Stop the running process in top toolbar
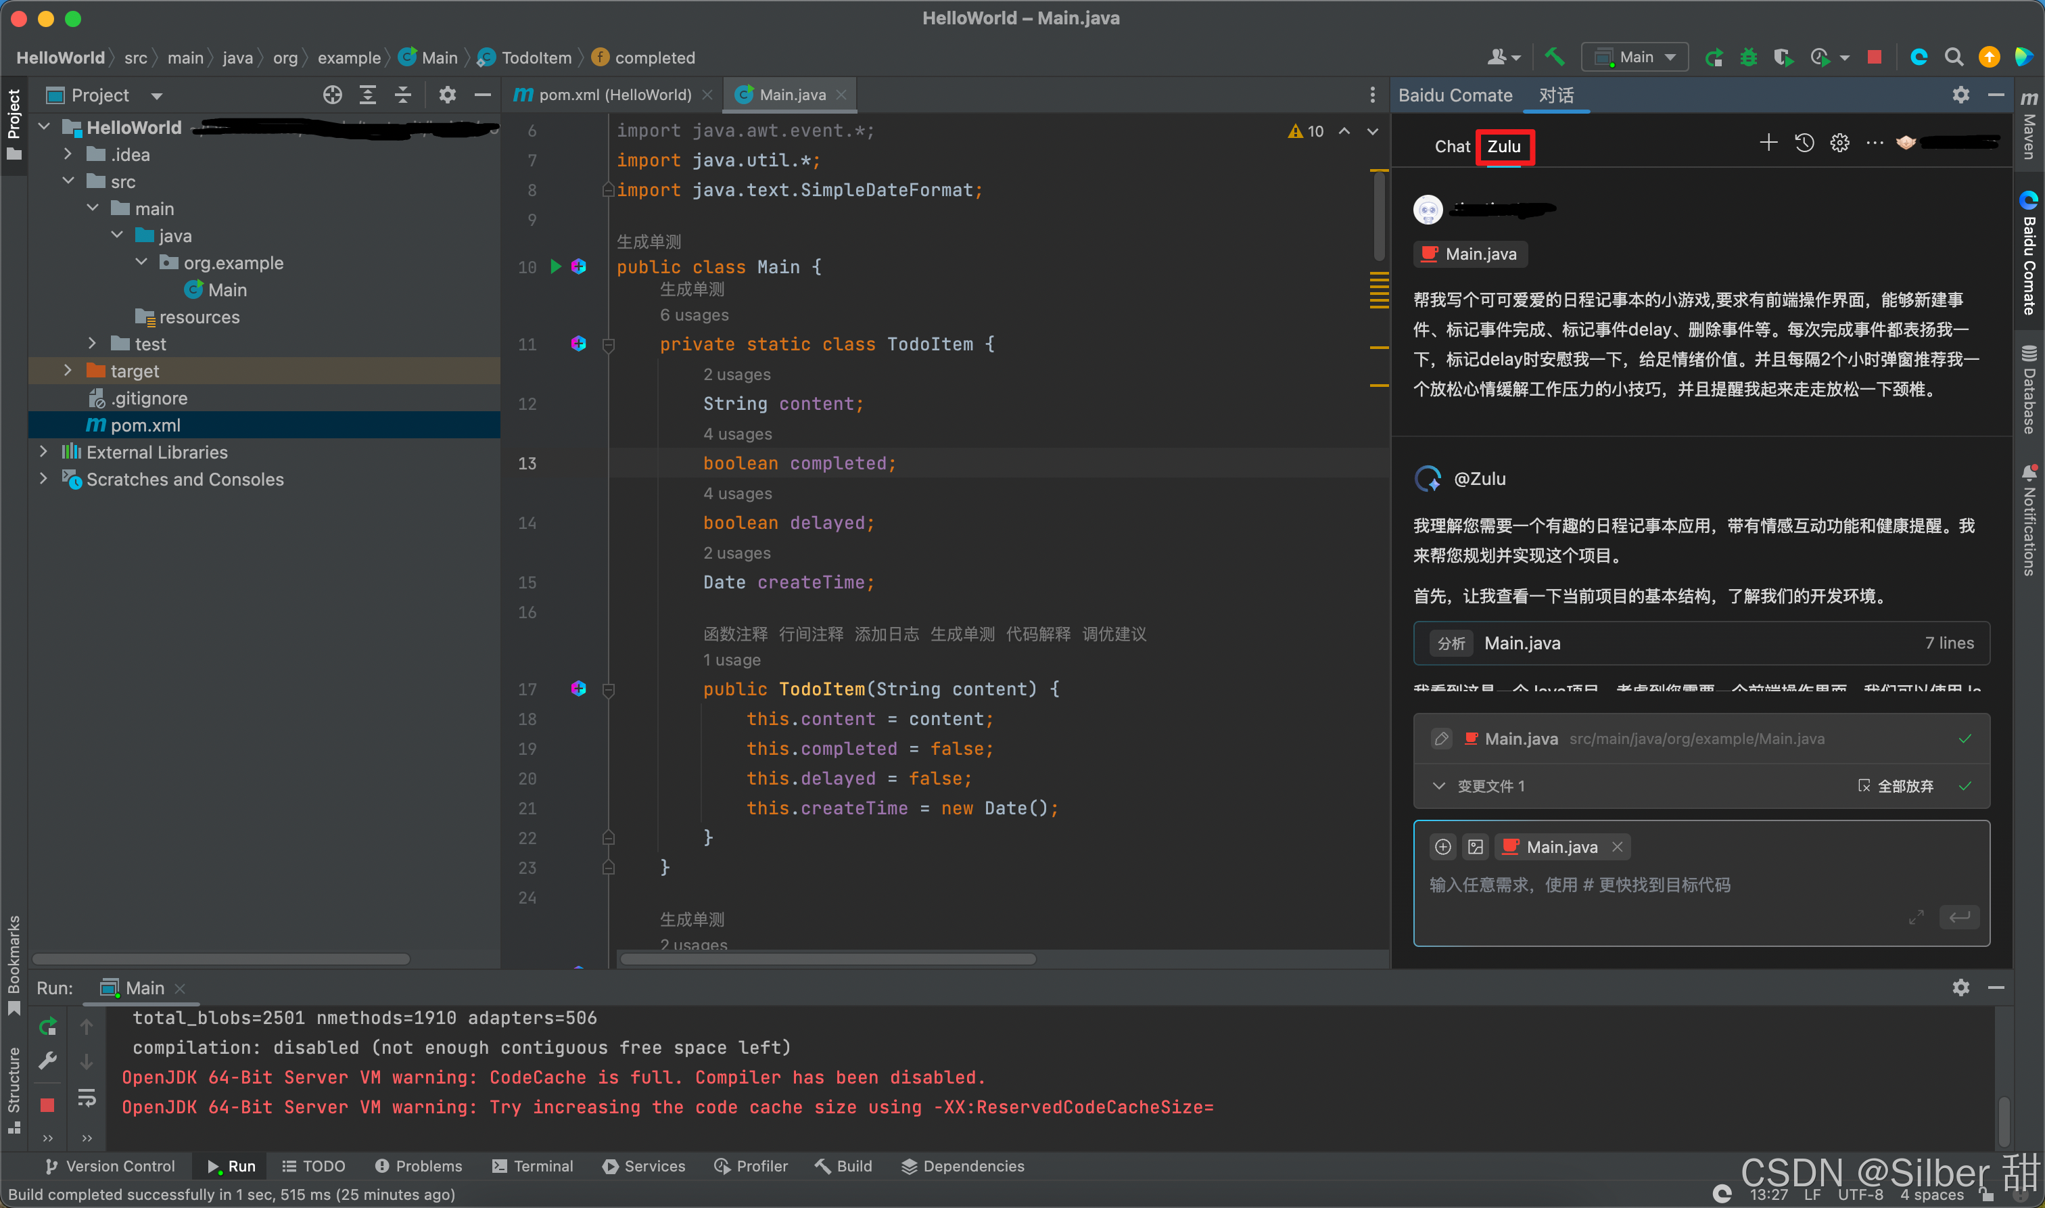2045x1208 pixels. [1874, 57]
